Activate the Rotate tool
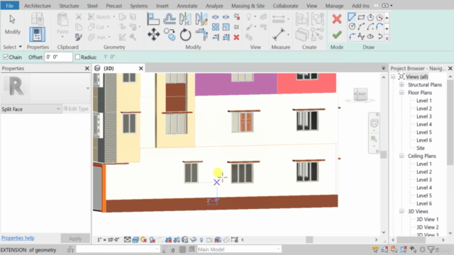 click(x=185, y=35)
